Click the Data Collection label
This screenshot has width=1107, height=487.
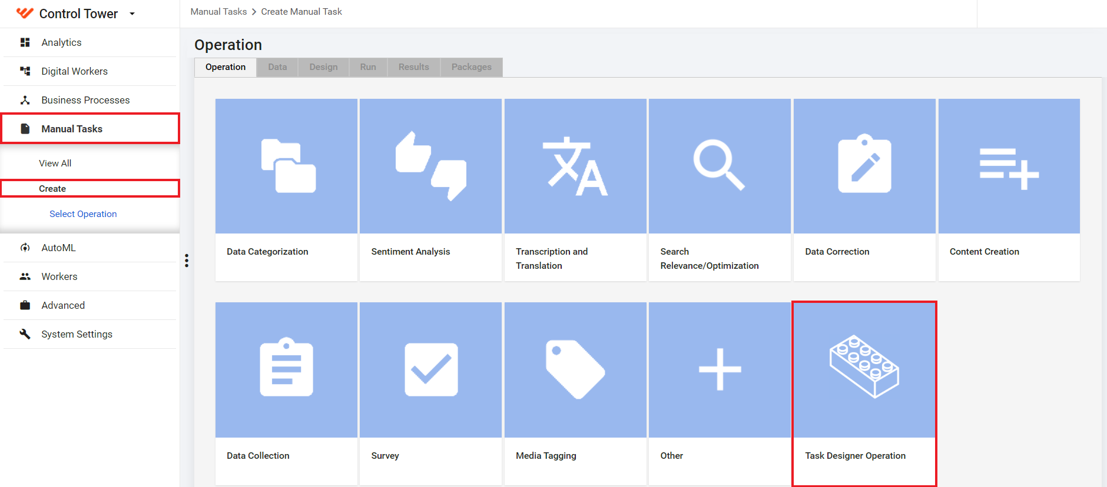(x=258, y=456)
